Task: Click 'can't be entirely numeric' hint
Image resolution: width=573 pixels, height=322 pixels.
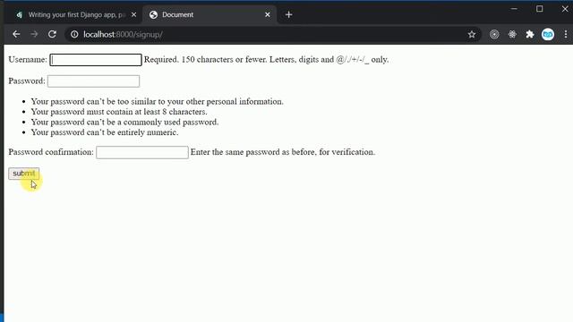Action: click(105, 132)
